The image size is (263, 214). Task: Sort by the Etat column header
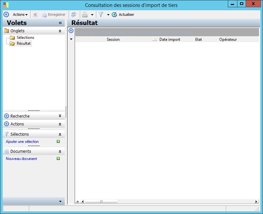point(199,40)
